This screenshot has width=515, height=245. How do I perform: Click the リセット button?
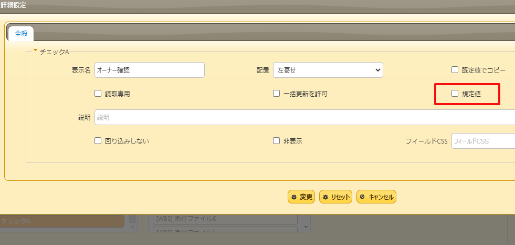click(x=335, y=197)
